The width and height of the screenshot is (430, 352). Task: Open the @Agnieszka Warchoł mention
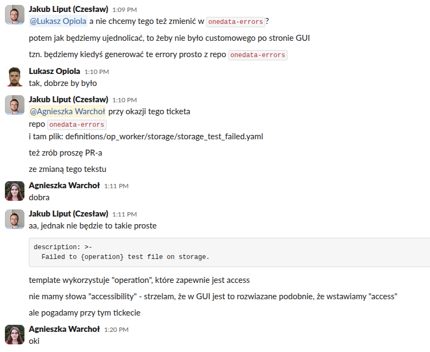point(67,112)
